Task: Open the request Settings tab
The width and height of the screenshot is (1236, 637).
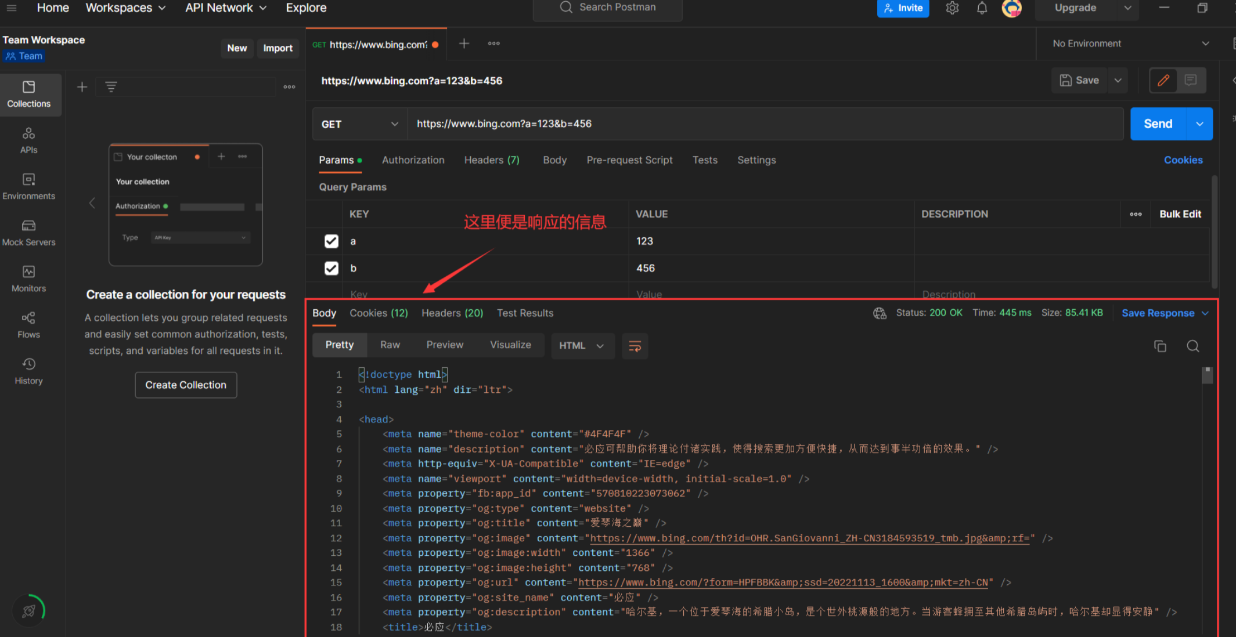Action: (756, 160)
